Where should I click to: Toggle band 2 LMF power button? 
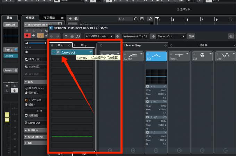(147, 117)
